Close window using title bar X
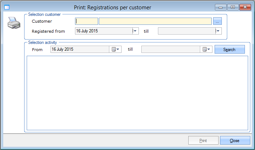The height and width of the screenshot is (150, 255). pyautogui.click(x=245, y=7)
